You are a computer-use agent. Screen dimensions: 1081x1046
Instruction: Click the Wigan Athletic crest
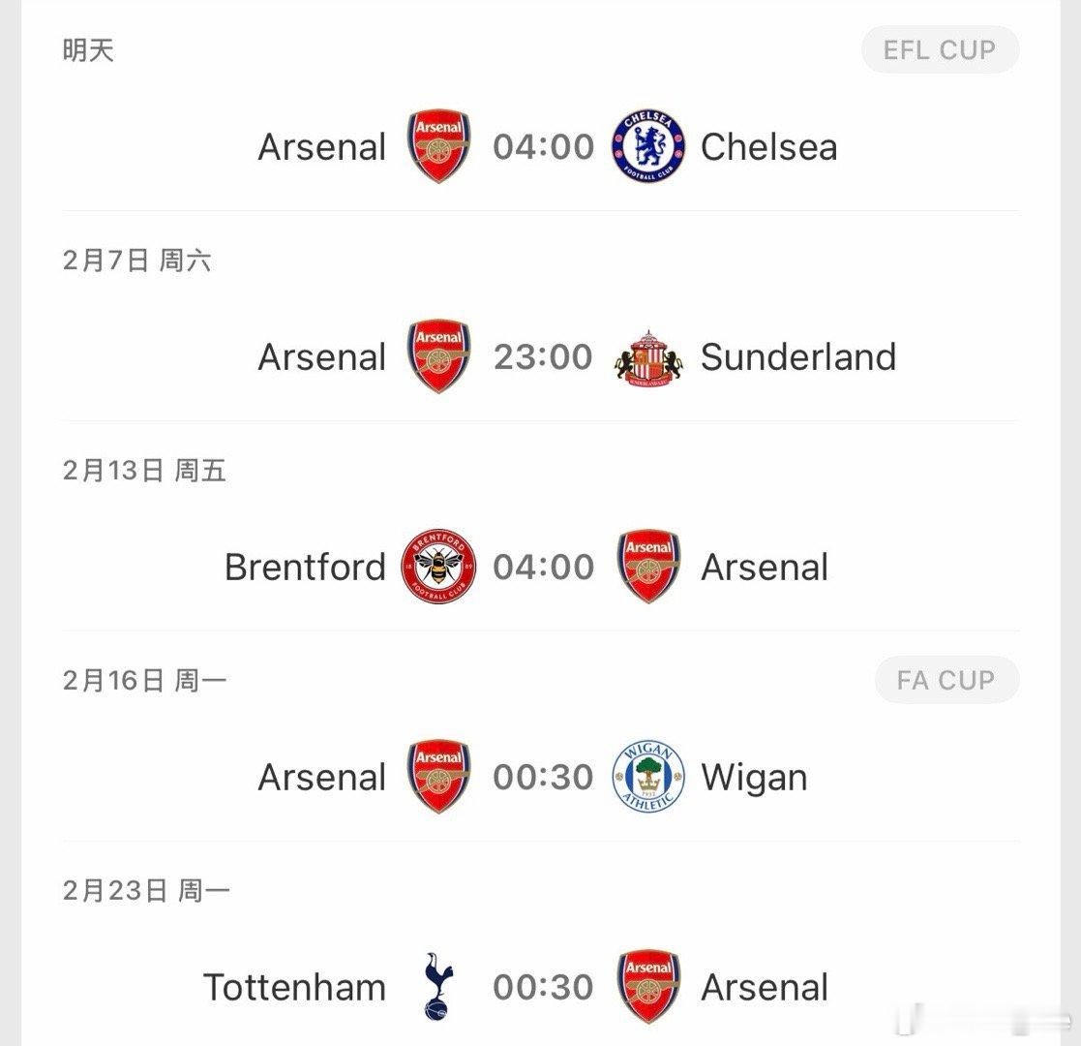(648, 777)
